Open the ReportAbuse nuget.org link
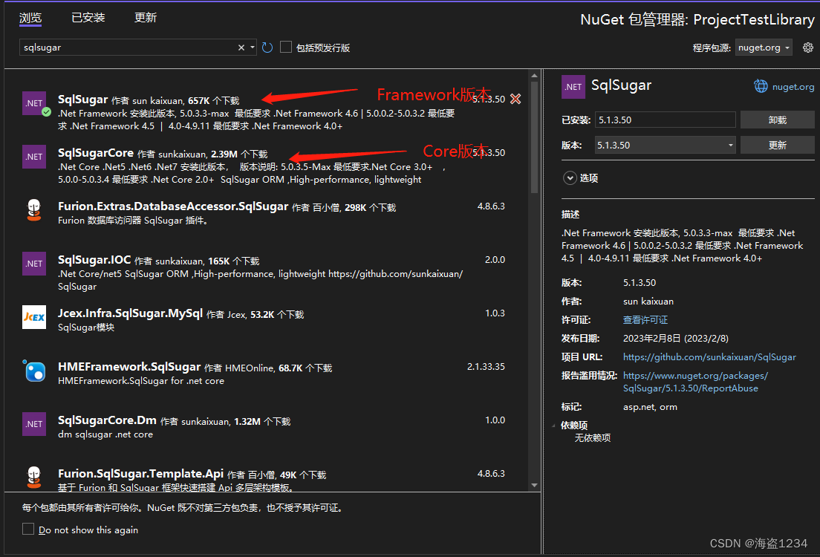 point(695,382)
